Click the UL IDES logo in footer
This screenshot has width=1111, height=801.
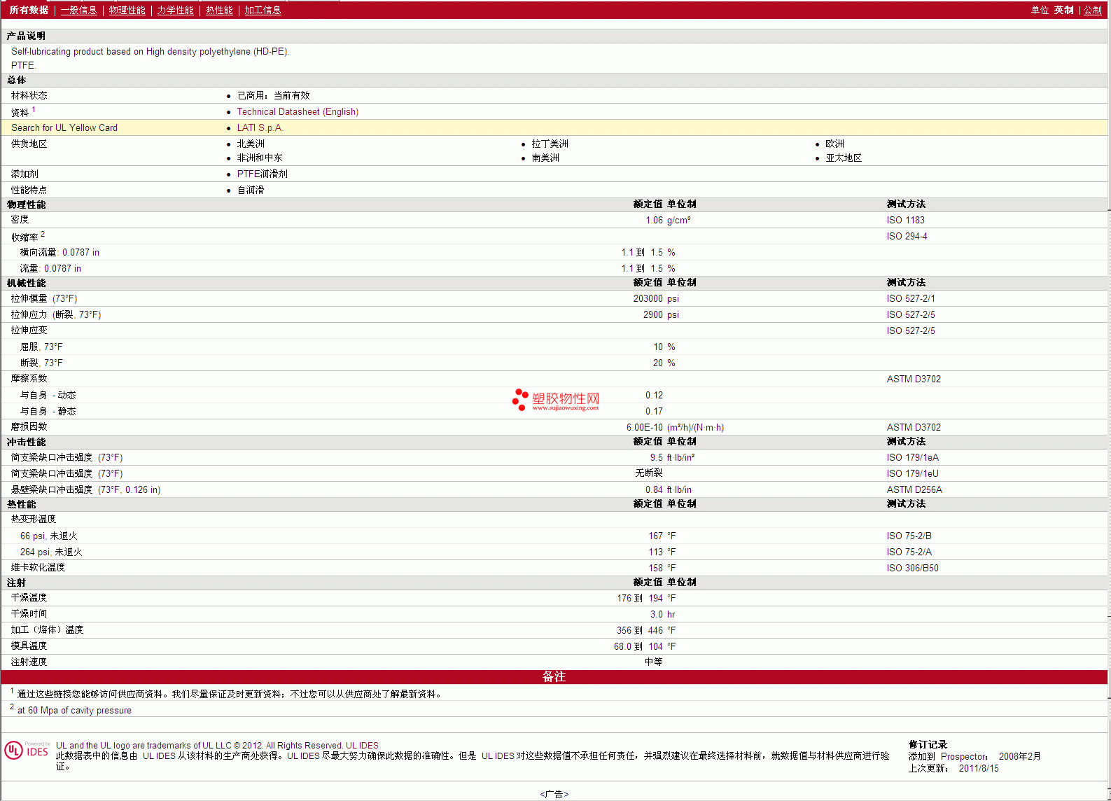[x=27, y=750]
